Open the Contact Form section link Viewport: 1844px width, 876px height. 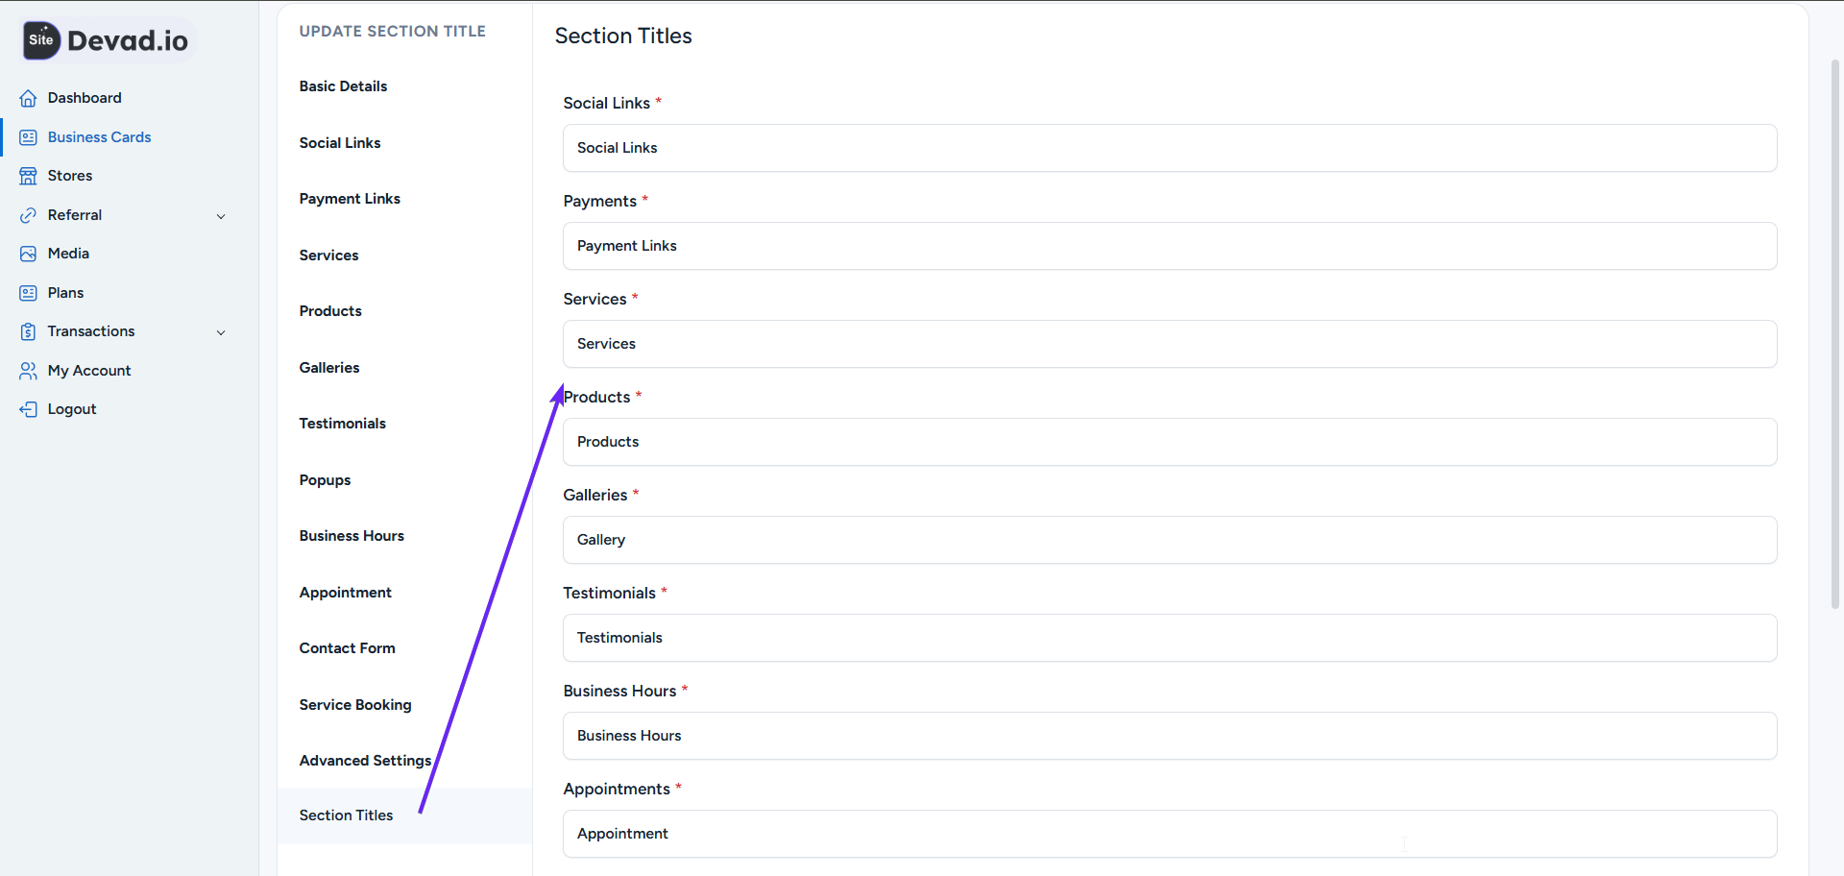[347, 648]
